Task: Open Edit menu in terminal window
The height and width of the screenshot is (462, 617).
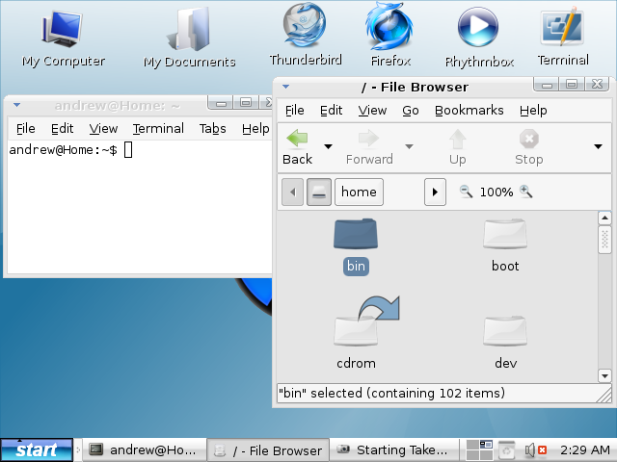Action: coord(62,128)
